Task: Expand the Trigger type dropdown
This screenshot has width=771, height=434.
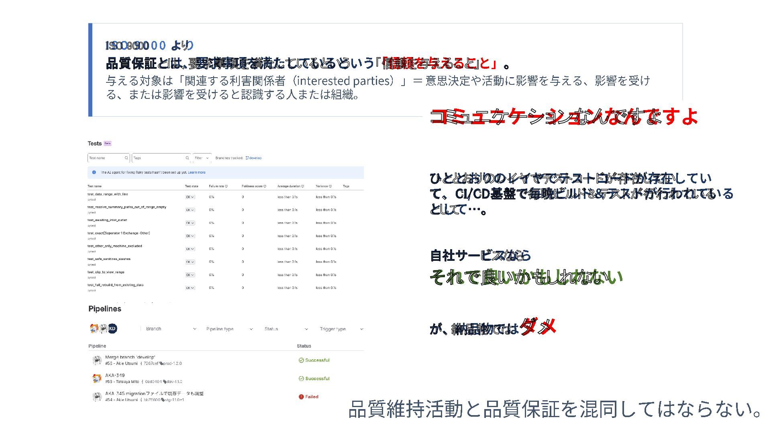Action: click(x=341, y=329)
